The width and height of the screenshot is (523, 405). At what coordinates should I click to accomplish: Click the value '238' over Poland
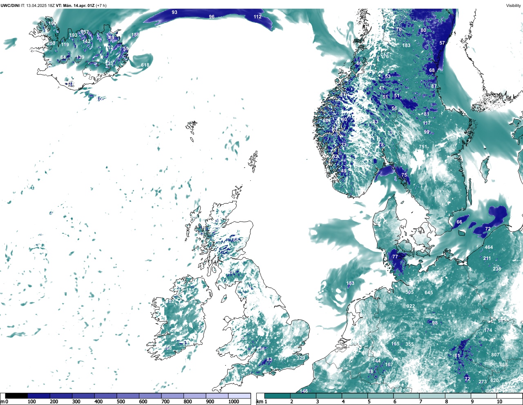(497, 269)
